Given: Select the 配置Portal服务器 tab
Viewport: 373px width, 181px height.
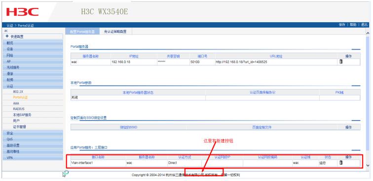Looking at the screenshot, I should coord(82,31).
